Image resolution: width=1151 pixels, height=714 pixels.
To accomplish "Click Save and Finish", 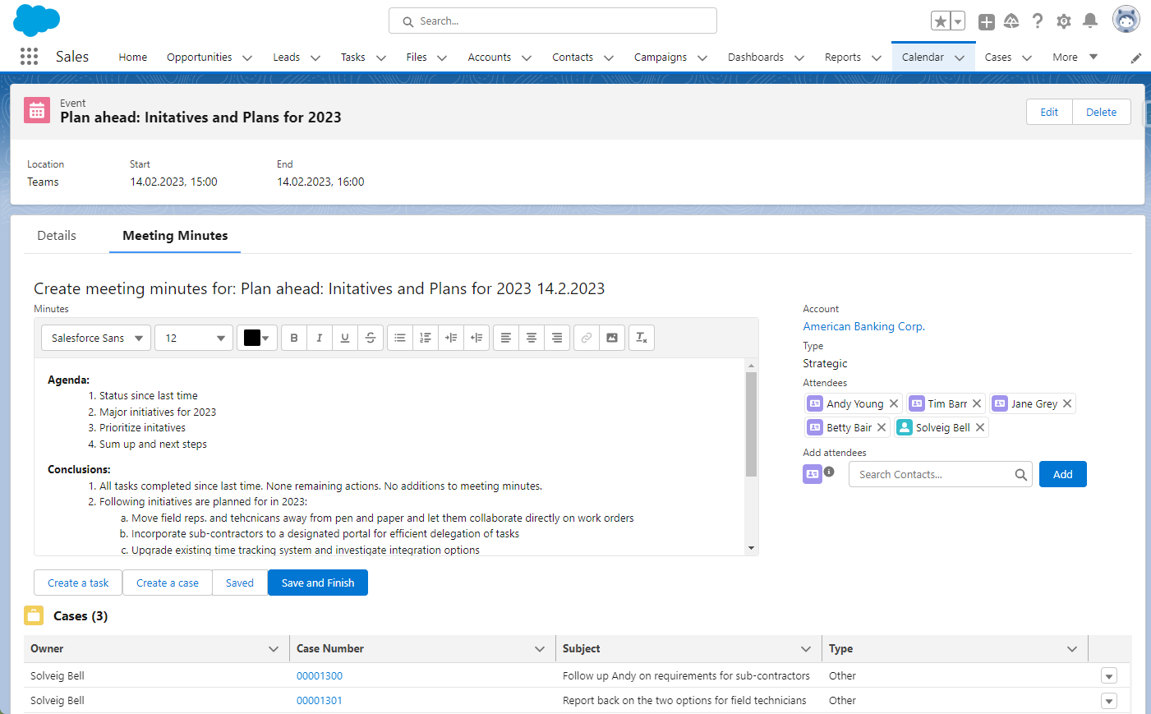I will tap(318, 583).
